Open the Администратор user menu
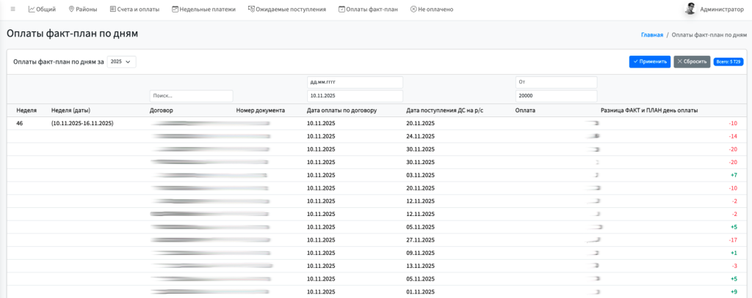This screenshot has width=752, height=298. tap(722, 10)
